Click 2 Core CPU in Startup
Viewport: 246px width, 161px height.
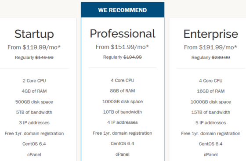[x=34, y=81]
